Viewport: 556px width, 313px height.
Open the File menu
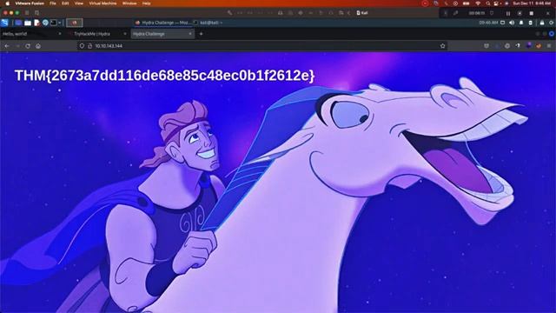tap(53, 3)
